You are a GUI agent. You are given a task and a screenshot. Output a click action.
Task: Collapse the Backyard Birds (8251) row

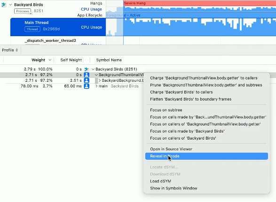93,69
